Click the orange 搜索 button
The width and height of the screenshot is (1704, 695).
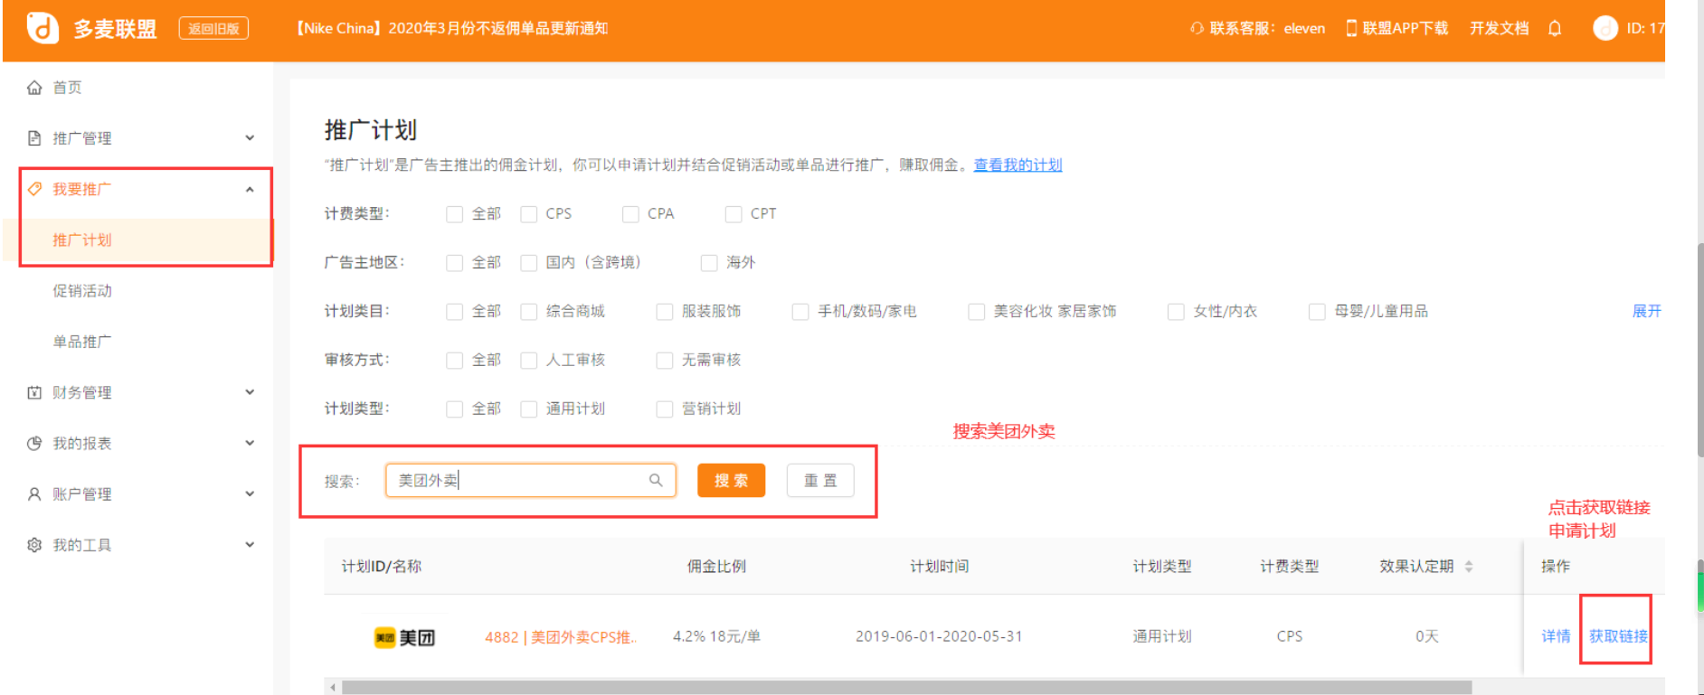731,480
